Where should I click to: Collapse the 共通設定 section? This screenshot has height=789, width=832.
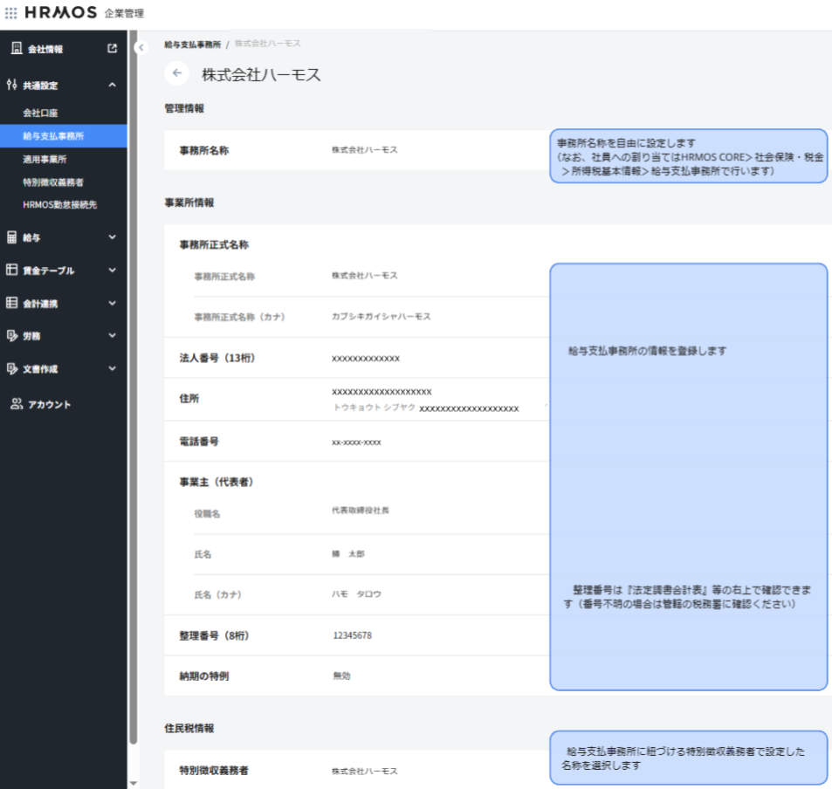tap(112, 85)
